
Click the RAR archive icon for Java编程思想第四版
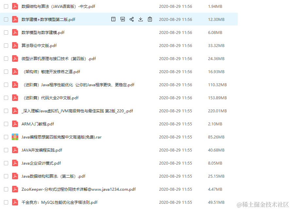(x=15, y=137)
